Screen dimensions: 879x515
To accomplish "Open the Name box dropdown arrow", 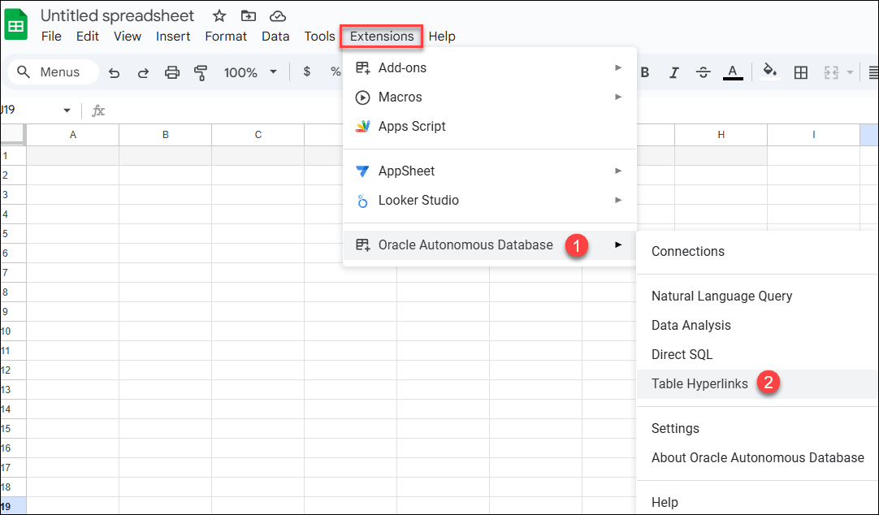I will click(x=67, y=110).
